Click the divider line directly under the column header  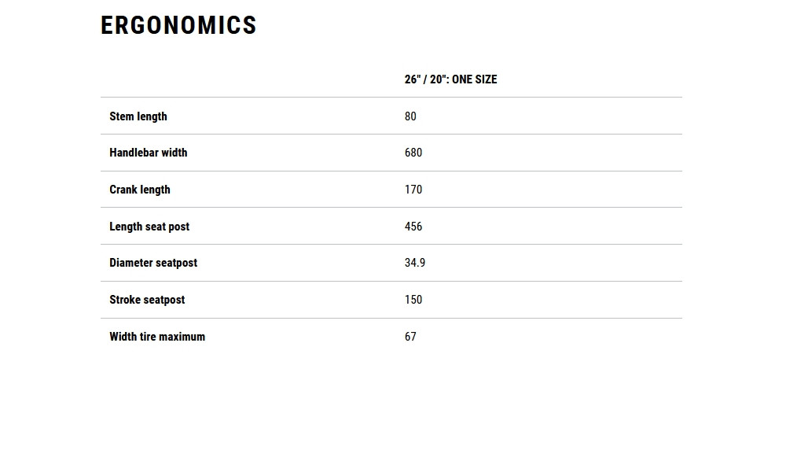coord(391,98)
